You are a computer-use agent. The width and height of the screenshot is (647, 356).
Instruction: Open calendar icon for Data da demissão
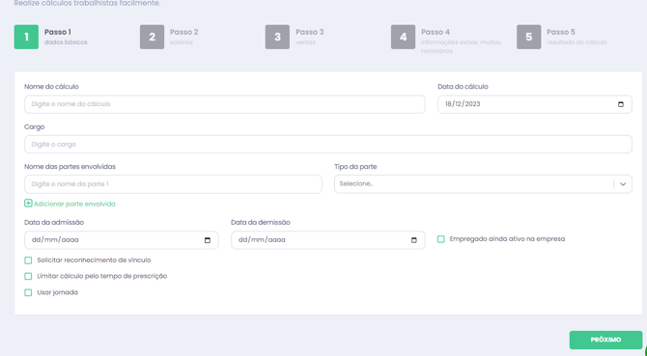tap(414, 240)
